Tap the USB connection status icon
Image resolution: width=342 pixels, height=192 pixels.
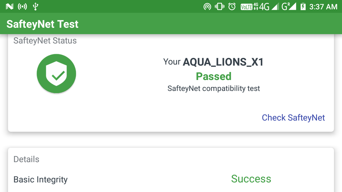[35, 6]
